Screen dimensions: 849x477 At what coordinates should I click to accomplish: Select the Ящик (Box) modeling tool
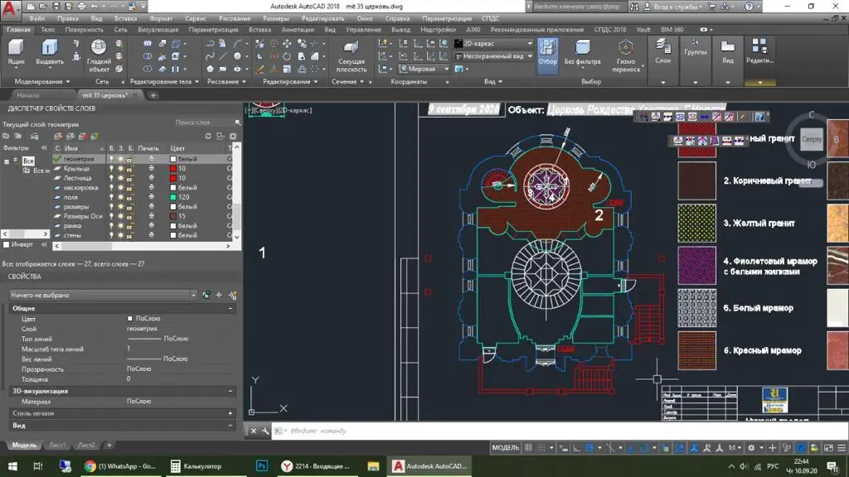point(16,49)
